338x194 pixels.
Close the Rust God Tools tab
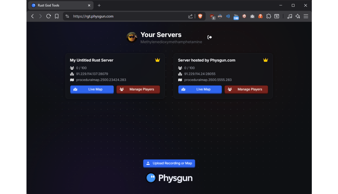coord(89,5)
